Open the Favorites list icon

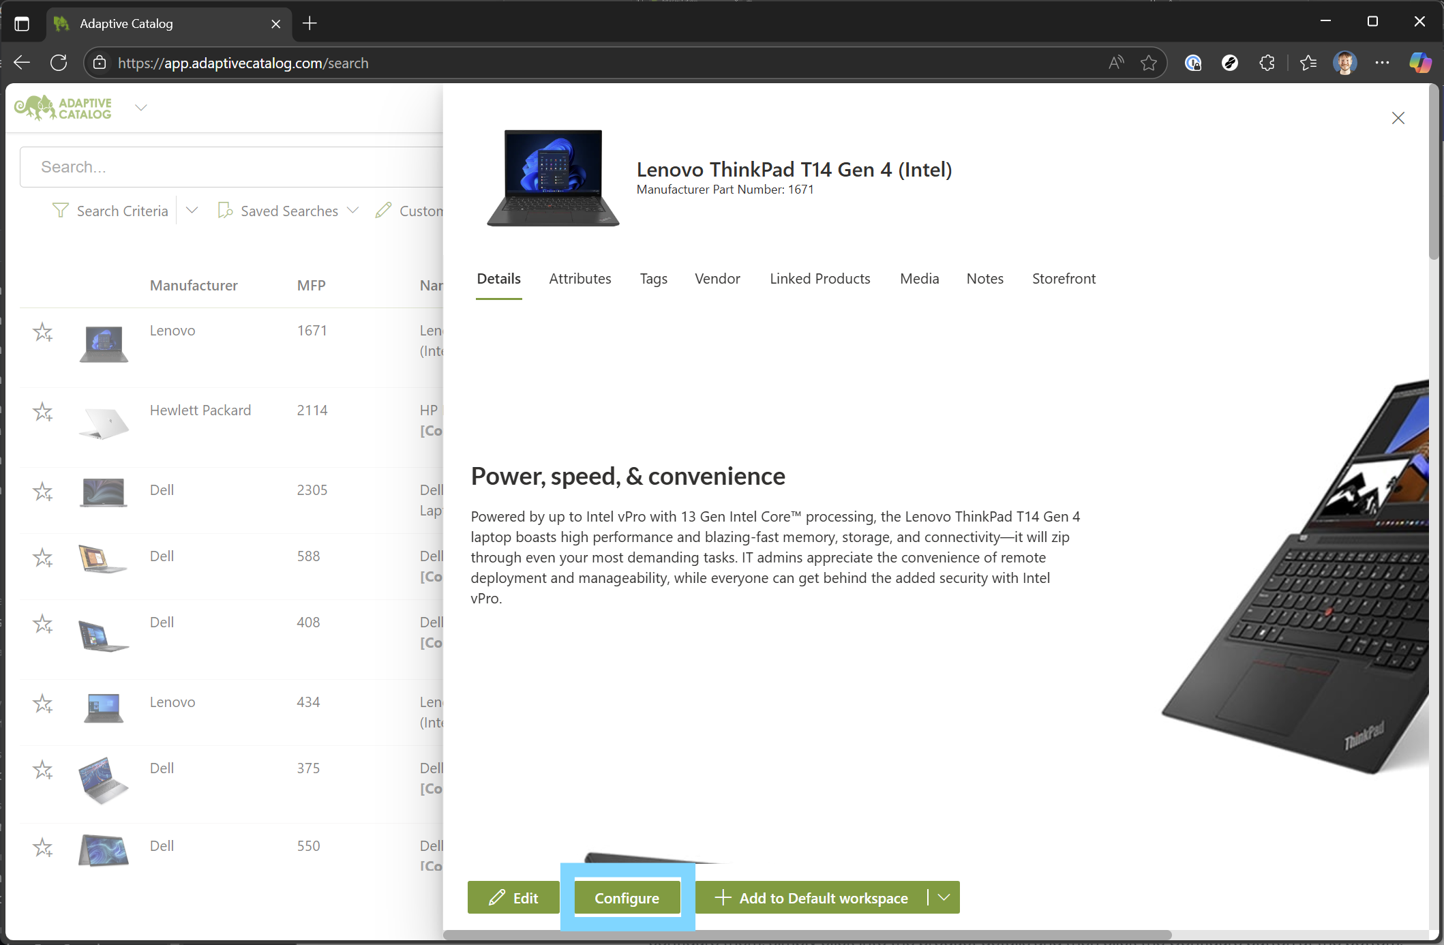coord(1308,63)
